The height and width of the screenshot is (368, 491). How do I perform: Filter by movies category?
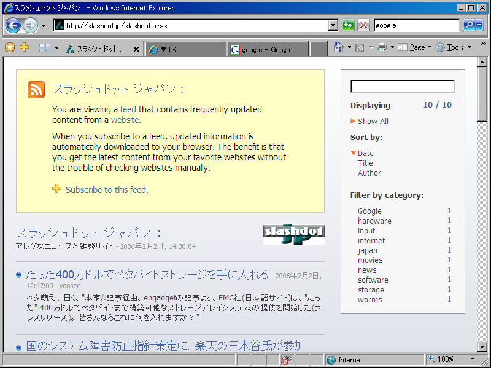370,260
